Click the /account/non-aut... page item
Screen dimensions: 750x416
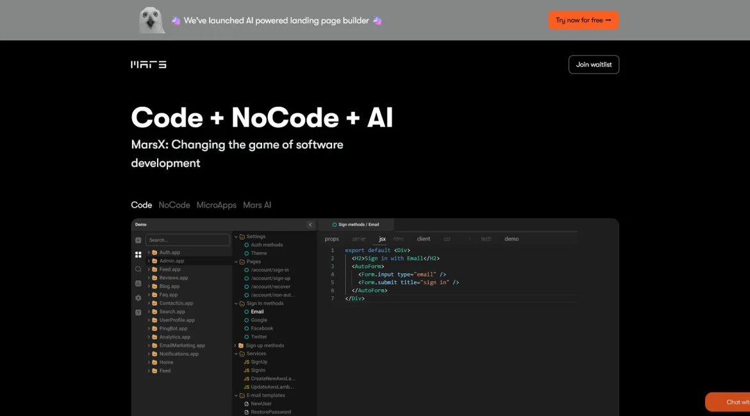point(269,294)
